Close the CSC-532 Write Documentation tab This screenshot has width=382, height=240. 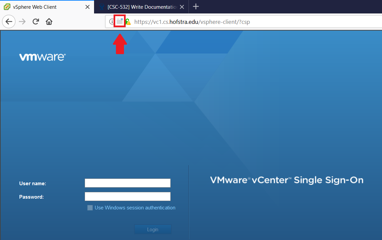pos(182,7)
